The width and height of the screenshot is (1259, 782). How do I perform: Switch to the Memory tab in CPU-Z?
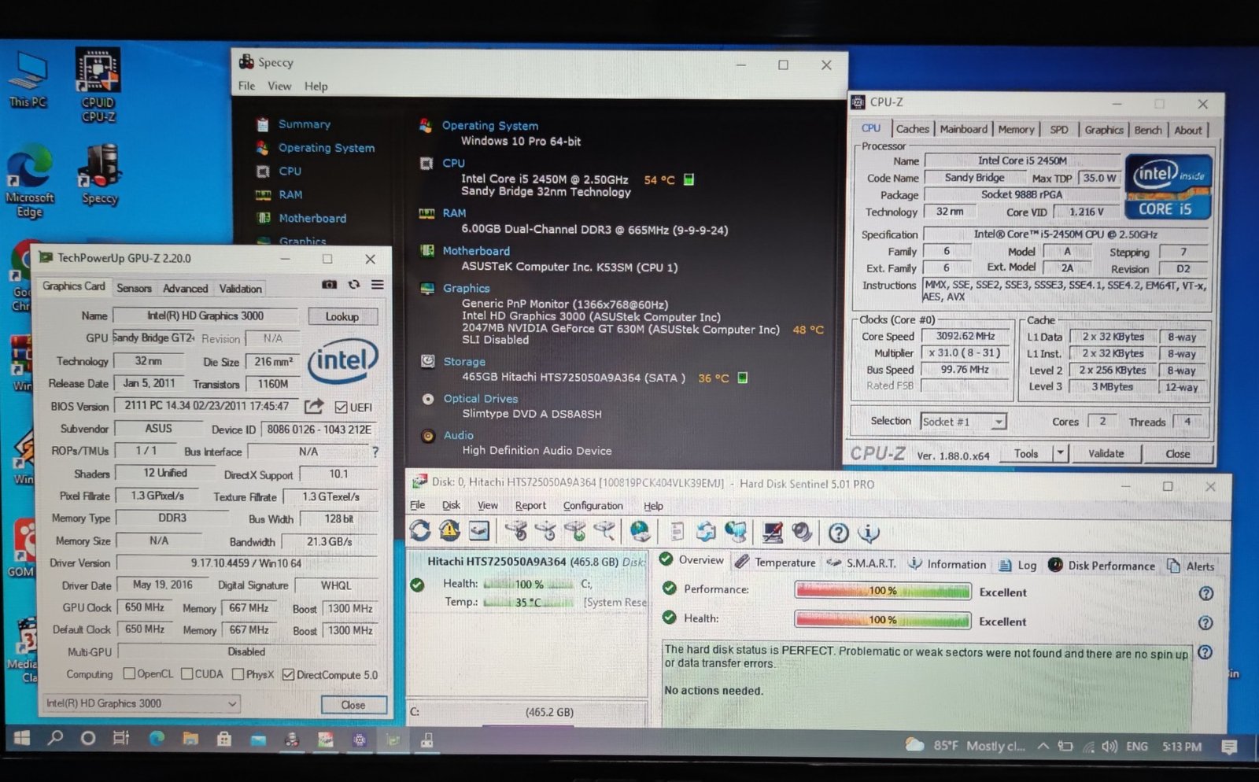click(1016, 130)
